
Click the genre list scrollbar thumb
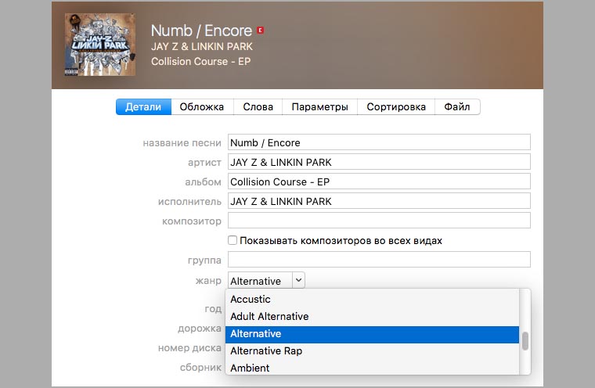tap(525, 341)
